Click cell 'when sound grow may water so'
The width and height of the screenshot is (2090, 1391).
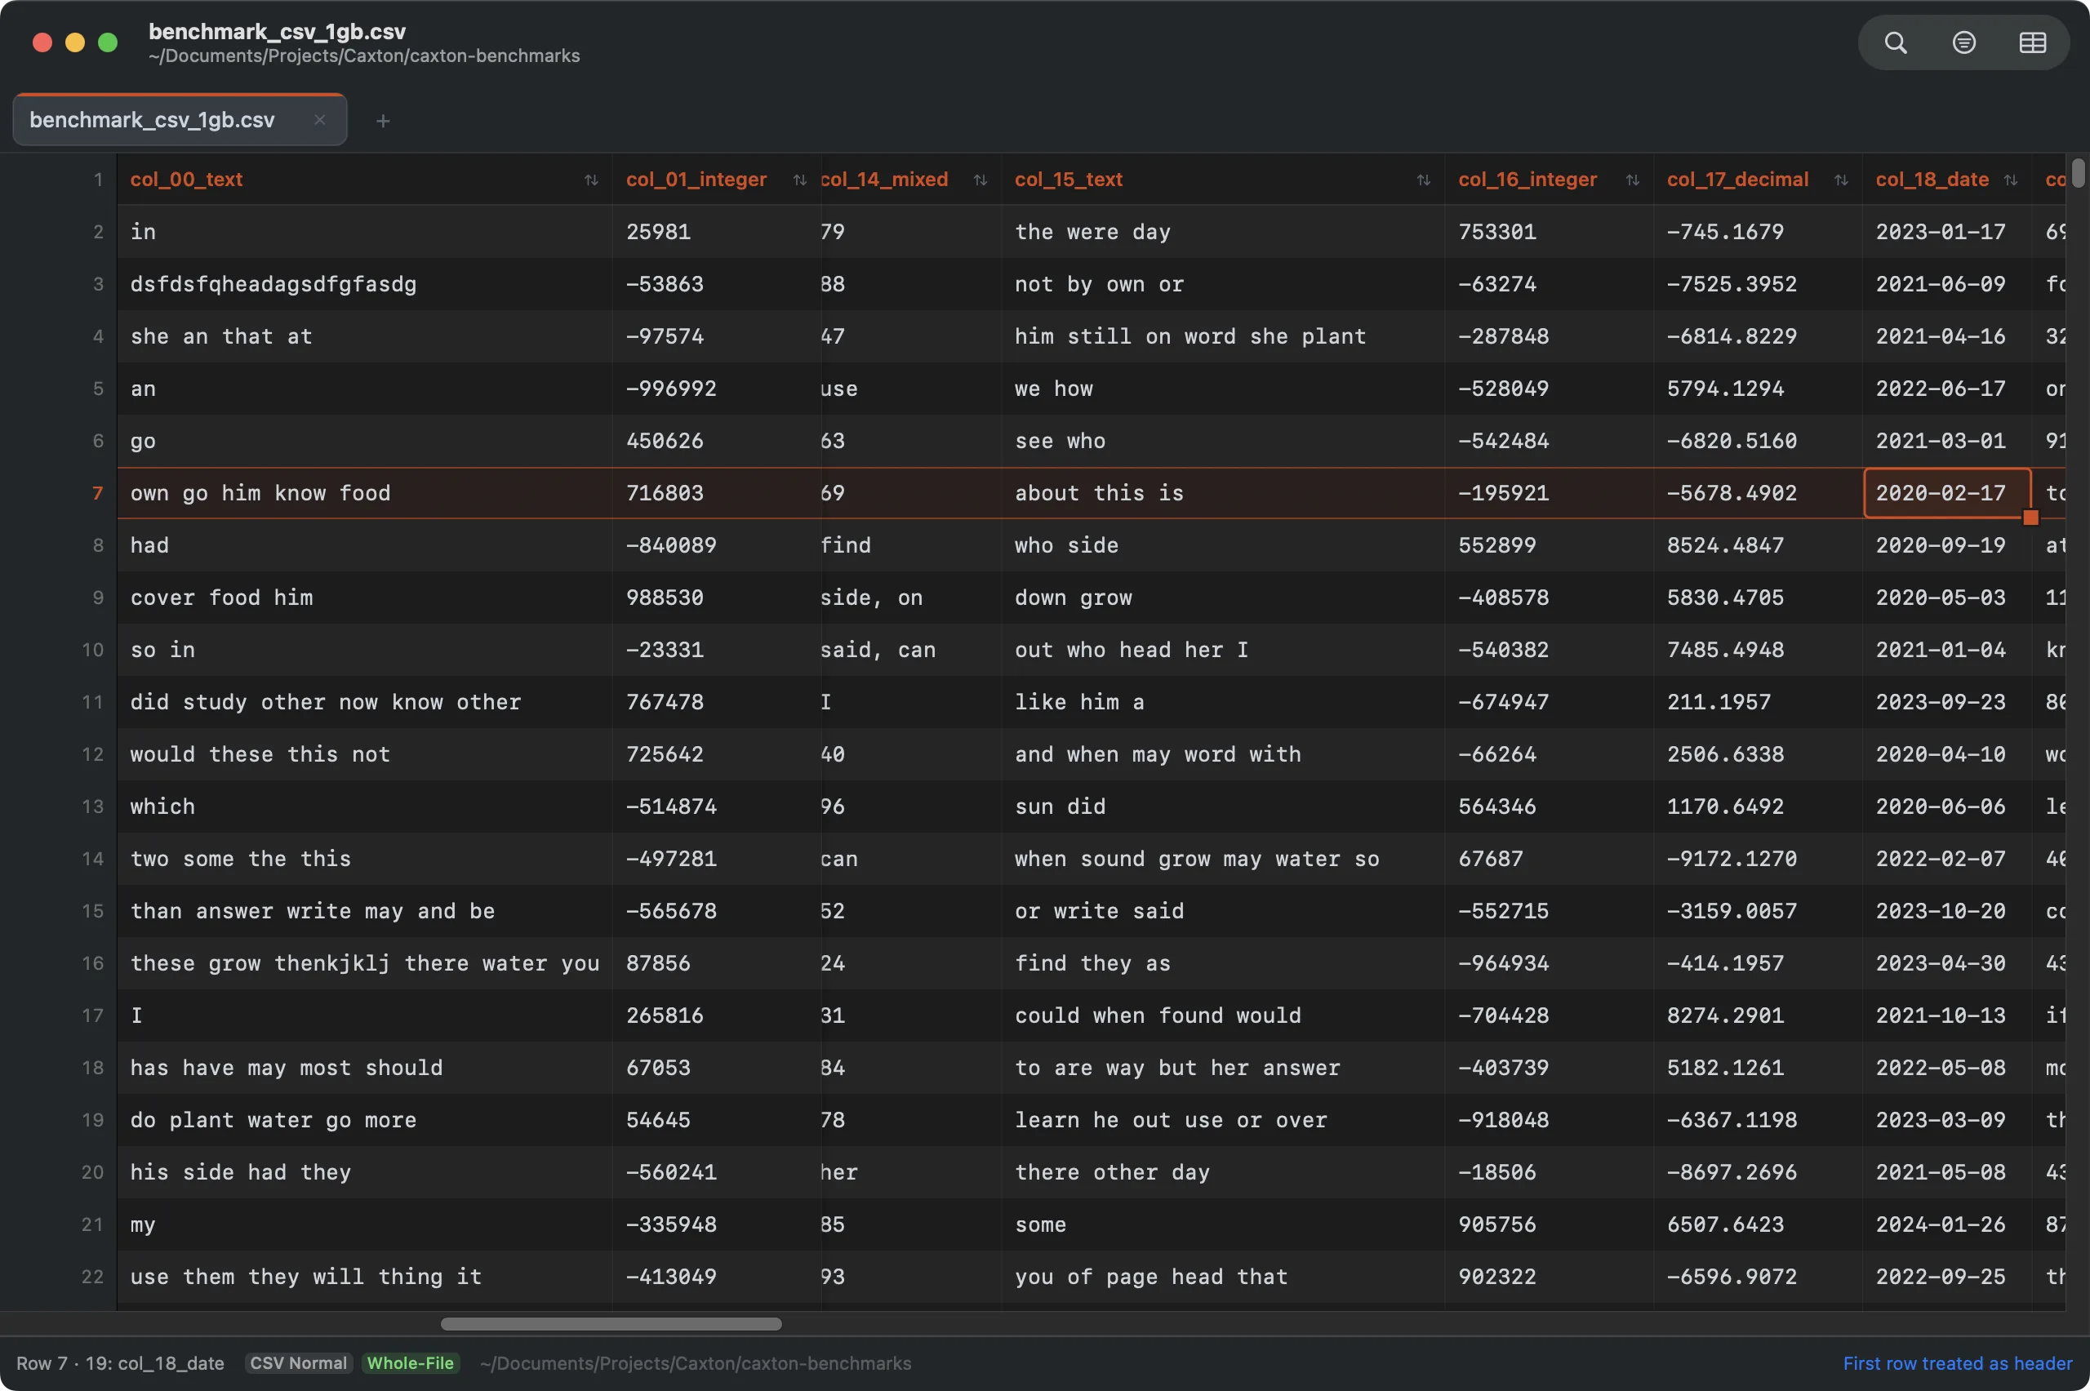pyautogui.click(x=1223, y=859)
